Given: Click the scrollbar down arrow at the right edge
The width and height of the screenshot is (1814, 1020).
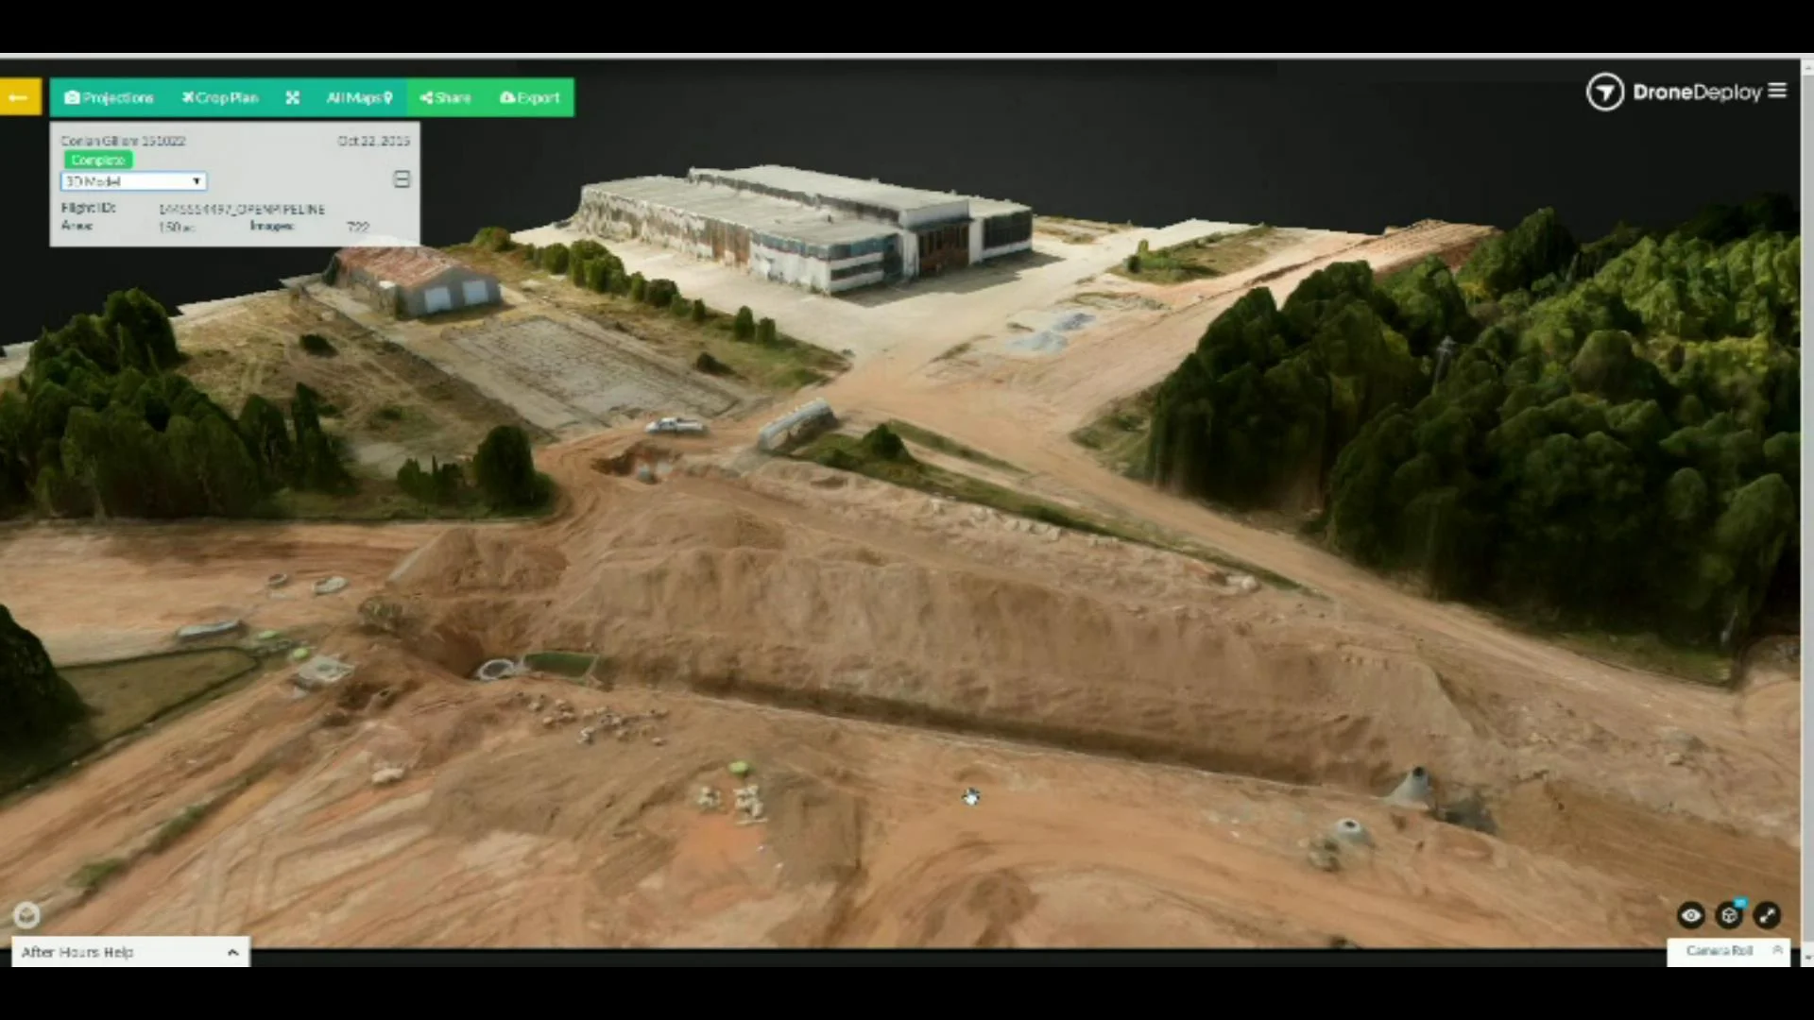Looking at the screenshot, I should point(1806,957).
